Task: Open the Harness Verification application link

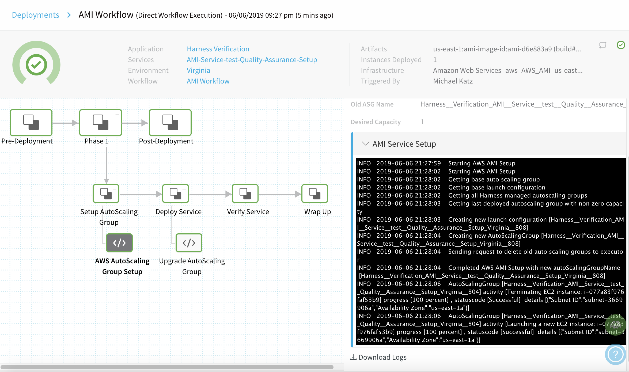Action: [x=218, y=49]
